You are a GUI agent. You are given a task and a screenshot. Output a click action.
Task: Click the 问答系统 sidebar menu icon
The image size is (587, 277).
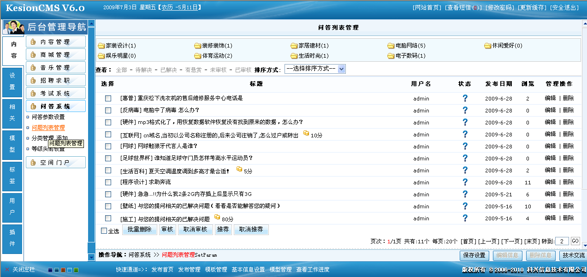point(34,105)
